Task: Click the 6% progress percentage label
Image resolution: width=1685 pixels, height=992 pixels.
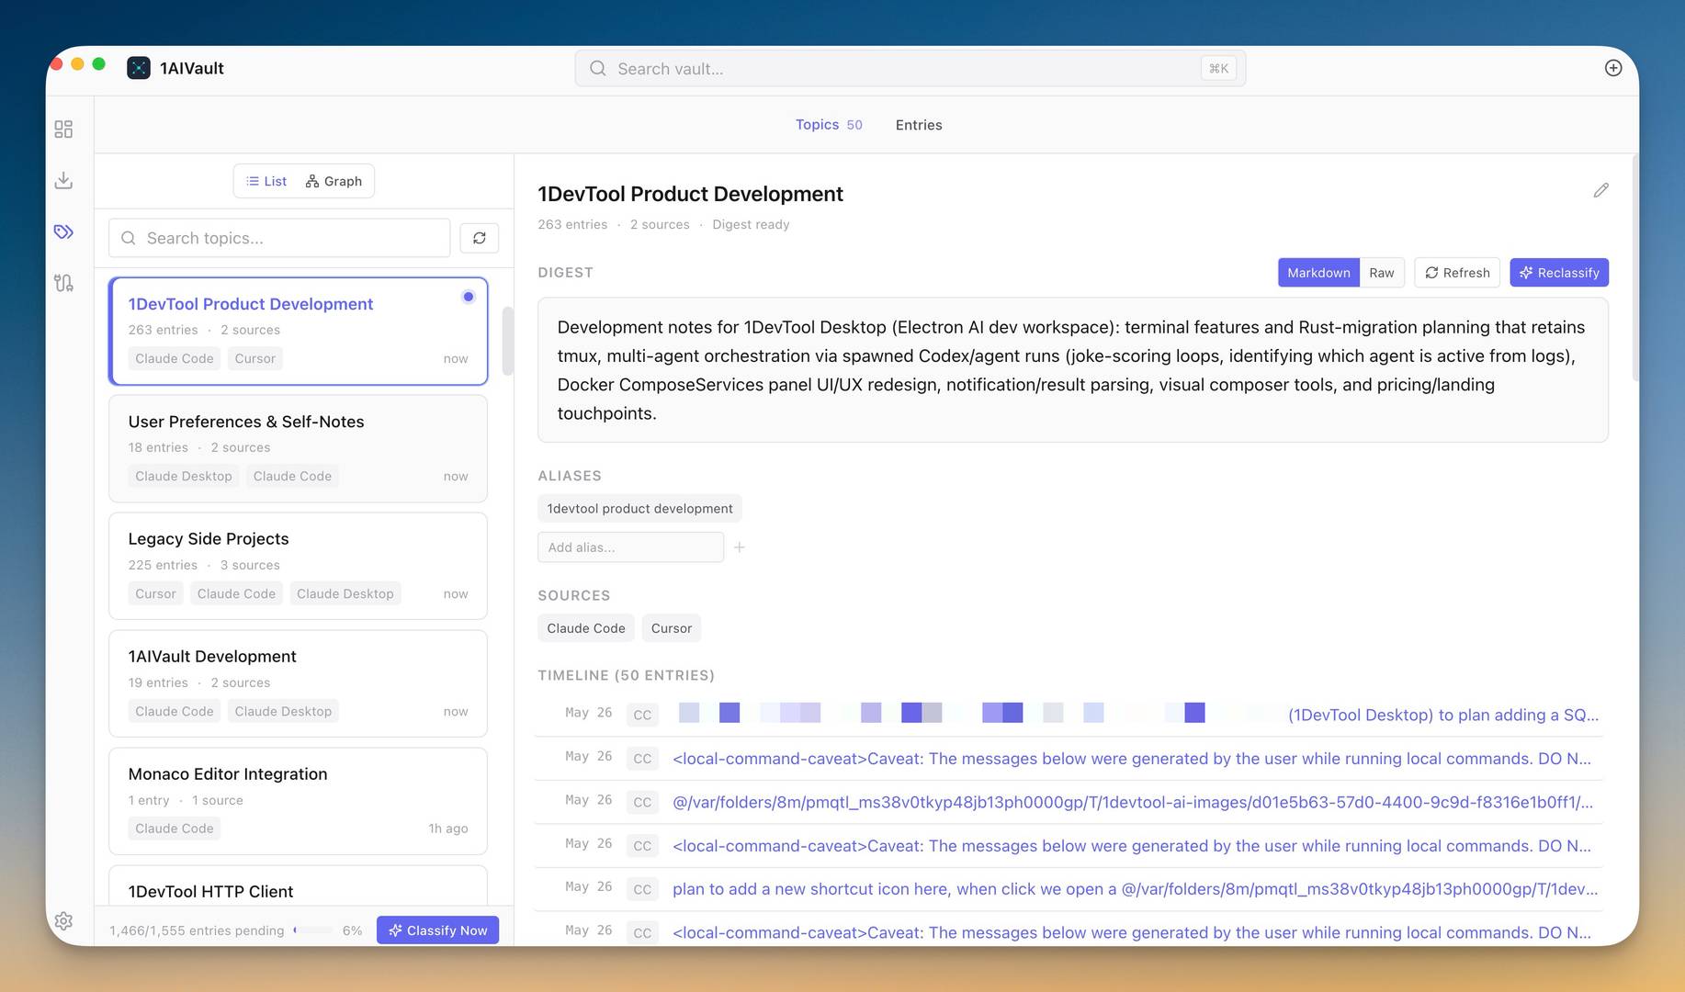Action: [352, 930]
